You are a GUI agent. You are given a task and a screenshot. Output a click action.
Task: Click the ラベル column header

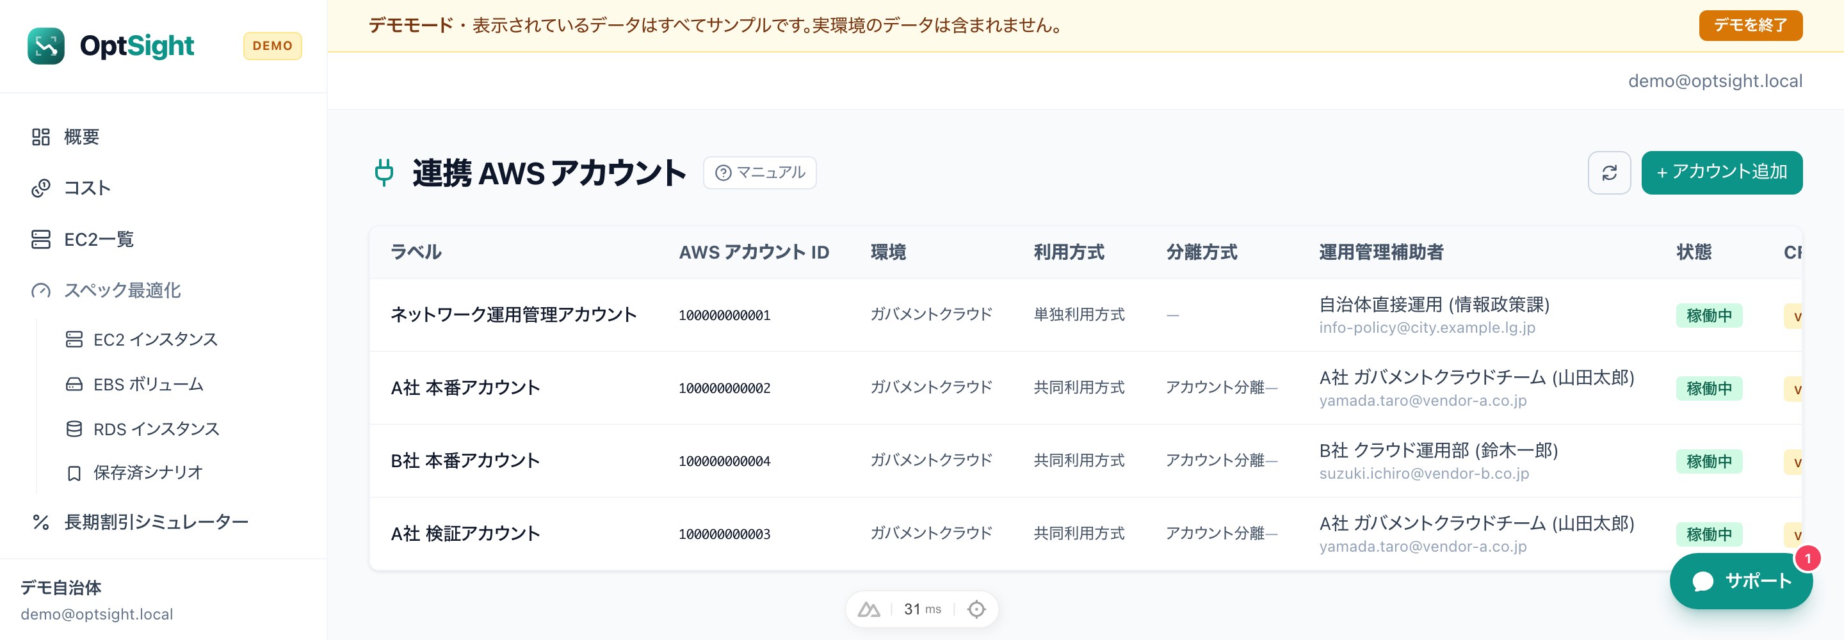pos(416,252)
